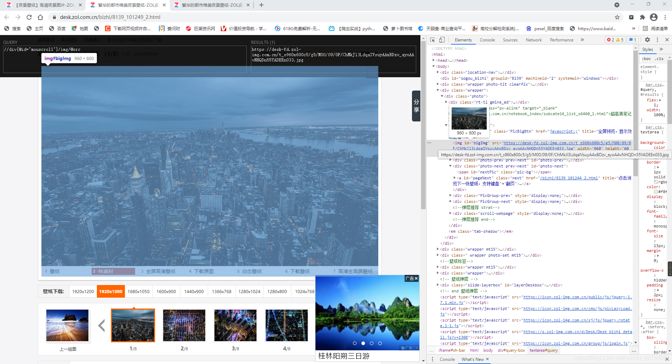
Task: Select the second ad carousel dot
Action: click(363, 343)
